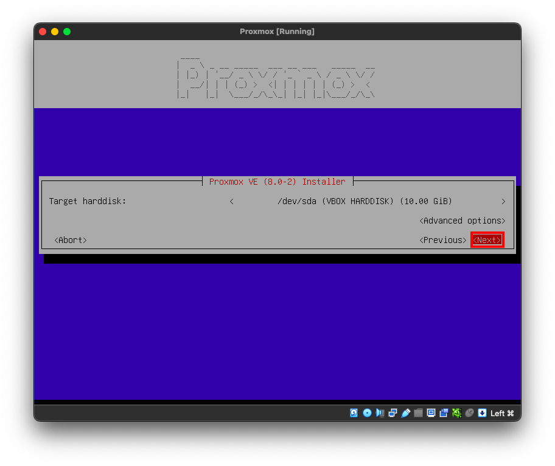Select the previous target harddisk with left arrow

coord(231,201)
